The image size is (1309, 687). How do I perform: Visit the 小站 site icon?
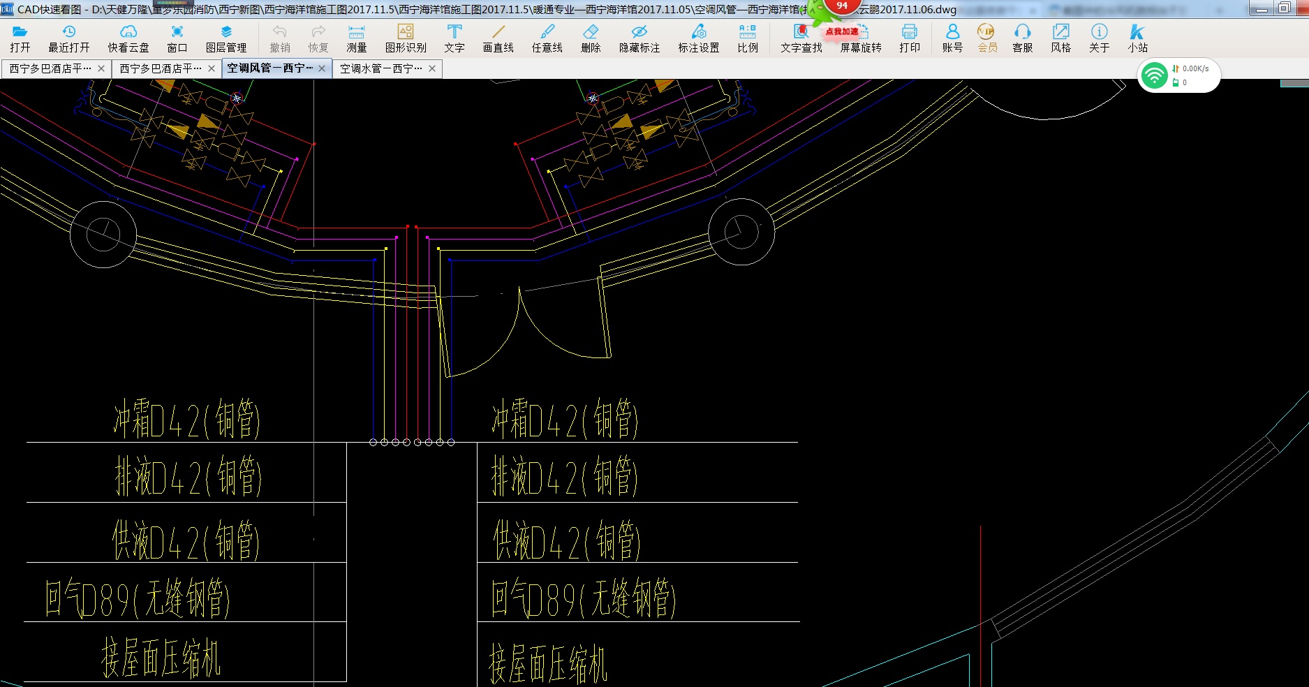[x=1137, y=38]
